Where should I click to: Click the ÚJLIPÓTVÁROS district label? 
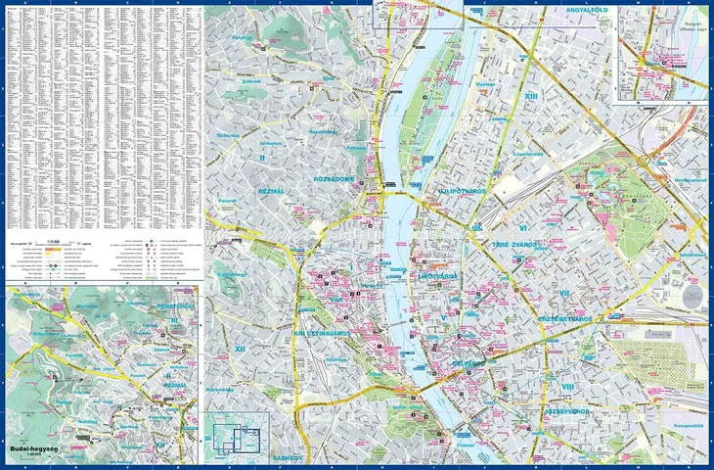pyautogui.click(x=462, y=192)
